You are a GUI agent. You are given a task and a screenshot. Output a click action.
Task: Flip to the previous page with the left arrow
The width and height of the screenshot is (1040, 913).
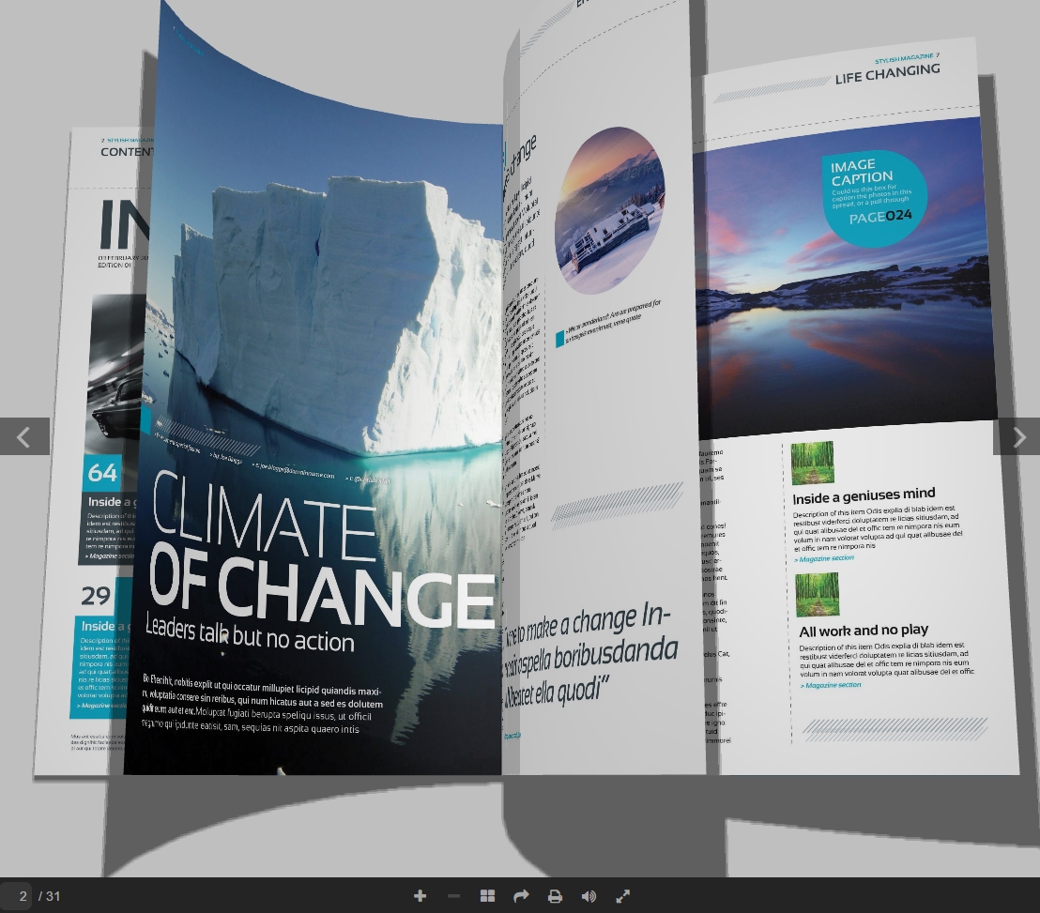click(23, 436)
